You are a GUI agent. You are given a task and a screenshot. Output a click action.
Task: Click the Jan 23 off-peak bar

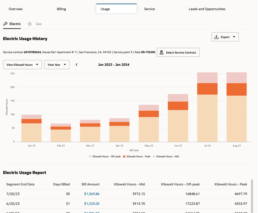(x=32, y=133)
